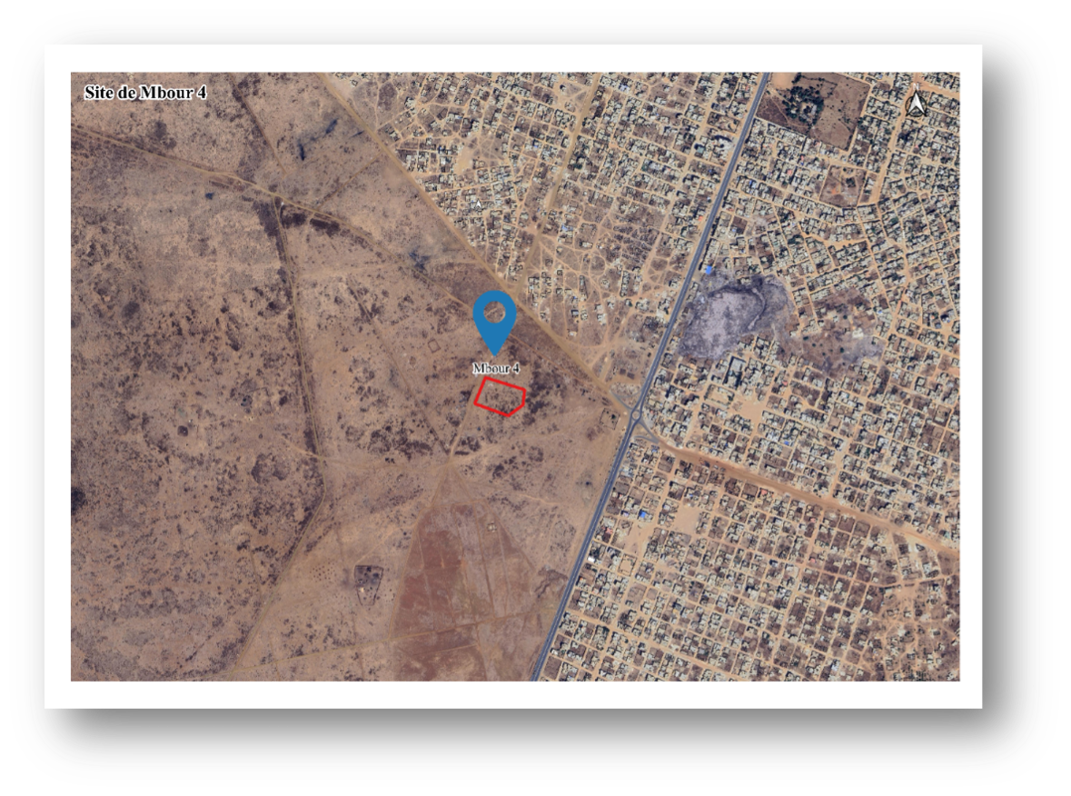The image size is (1071, 796).
Task: Click the white hole inside the blue pin
Action: click(495, 312)
